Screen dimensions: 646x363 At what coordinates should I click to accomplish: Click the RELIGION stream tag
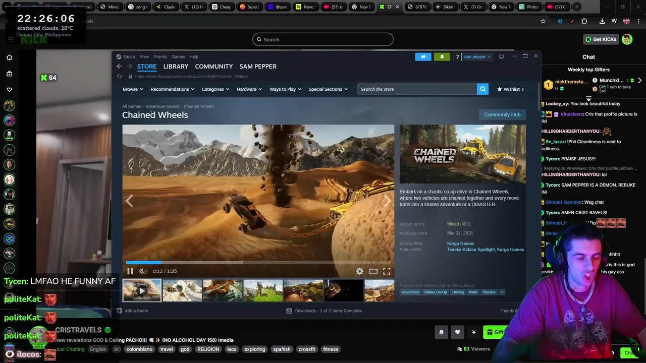208,349
